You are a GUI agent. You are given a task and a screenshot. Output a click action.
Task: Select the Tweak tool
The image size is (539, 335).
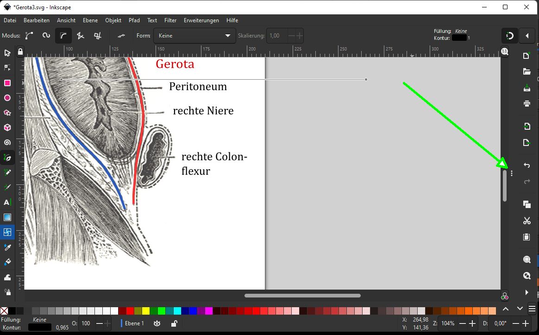coord(7,277)
